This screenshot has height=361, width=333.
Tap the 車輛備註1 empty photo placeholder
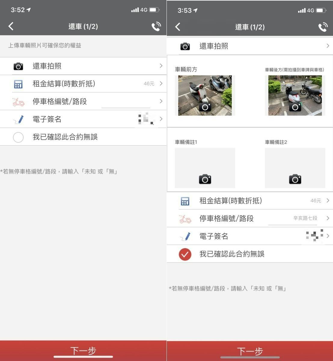[205, 168]
